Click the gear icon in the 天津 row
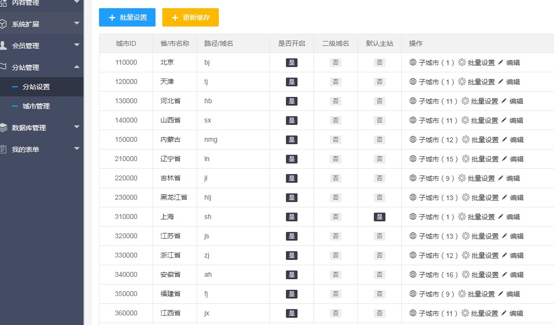The height and width of the screenshot is (325, 554). [x=462, y=81]
